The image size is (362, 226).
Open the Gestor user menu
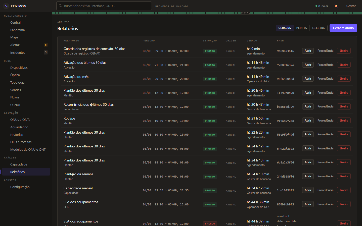coord(351,6)
